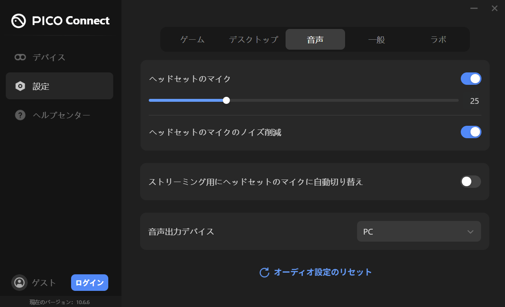
Task: Click the chevron arrow in the PC dropdown
Action: pos(470,232)
